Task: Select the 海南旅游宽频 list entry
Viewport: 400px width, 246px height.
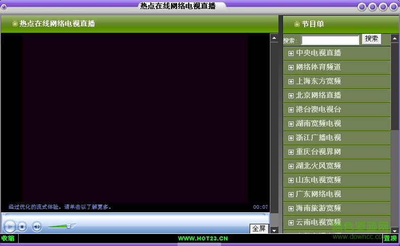Action: click(x=336, y=208)
